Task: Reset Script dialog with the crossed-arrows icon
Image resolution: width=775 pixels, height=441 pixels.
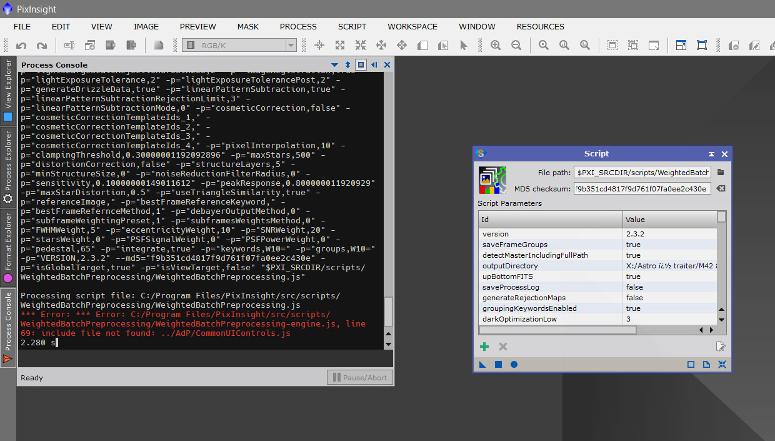Action: pyautogui.click(x=722, y=364)
